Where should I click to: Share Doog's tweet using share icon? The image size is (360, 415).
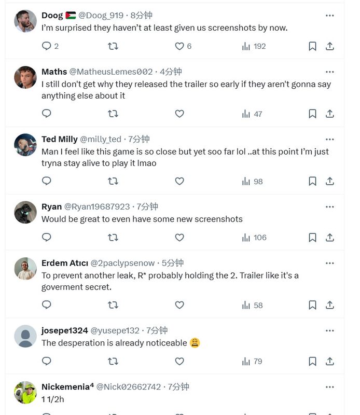coord(329,46)
